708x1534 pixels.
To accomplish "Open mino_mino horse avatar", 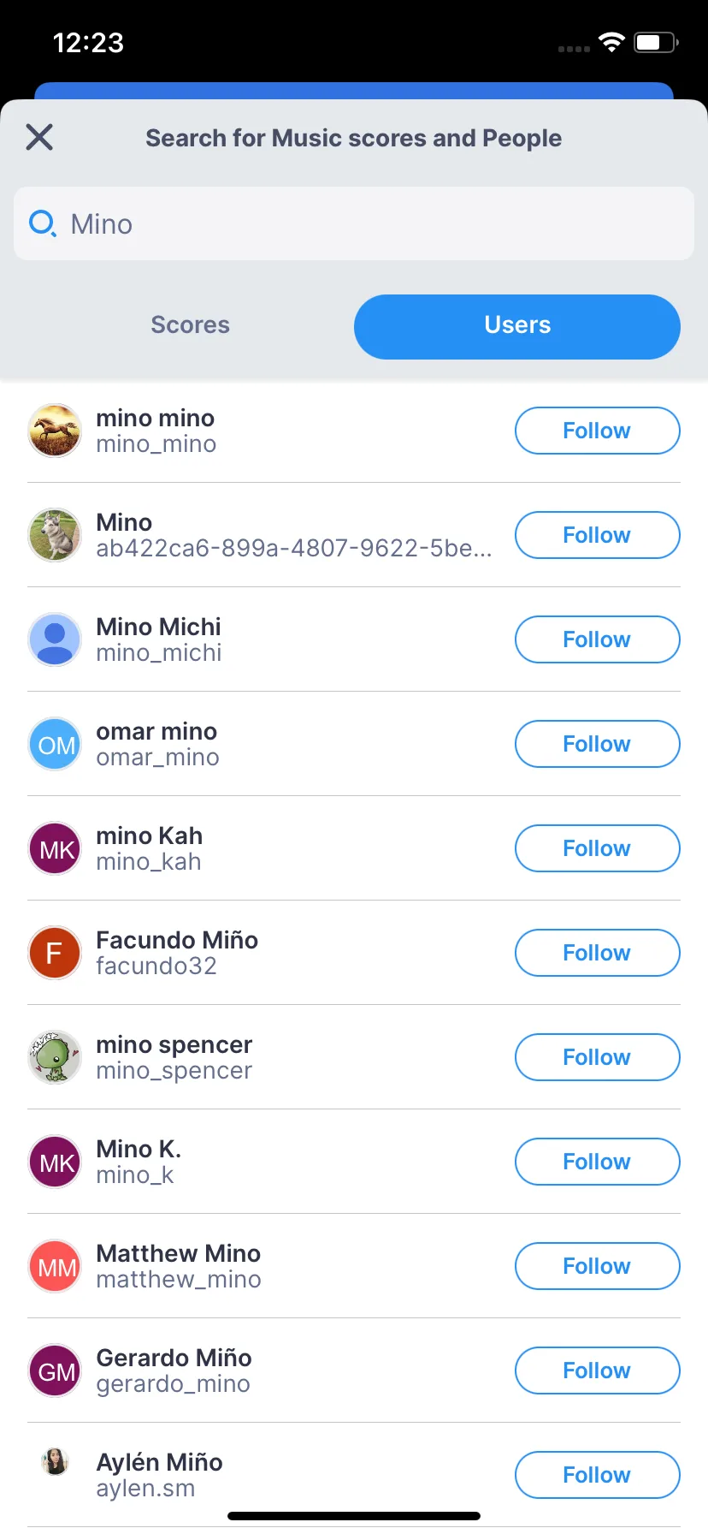I will point(55,431).
